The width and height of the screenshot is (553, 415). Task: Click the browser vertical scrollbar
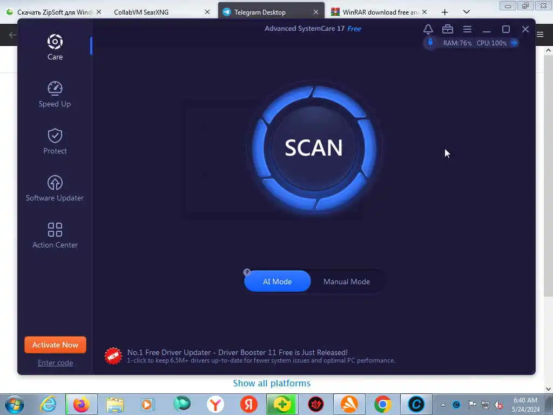pyautogui.click(x=548, y=177)
